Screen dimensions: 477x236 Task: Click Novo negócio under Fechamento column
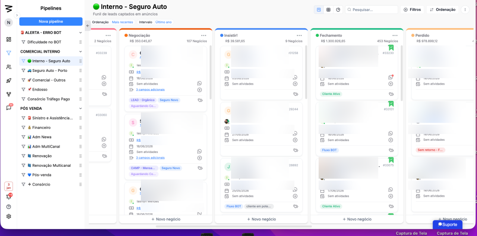pyautogui.click(x=357, y=219)
